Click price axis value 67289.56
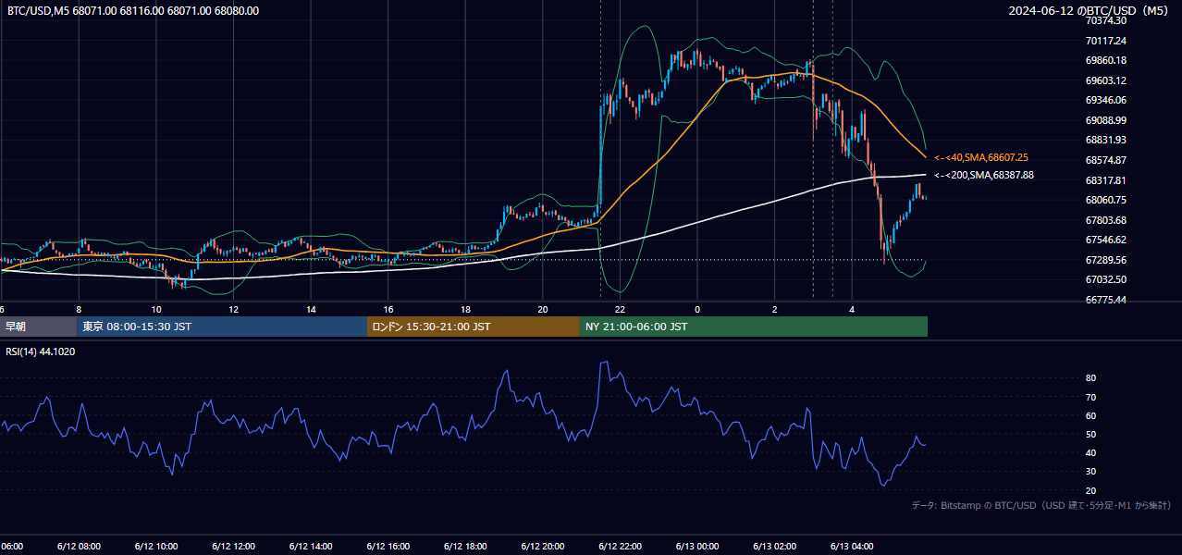The width and height of the screenshot is (1182, 555). coord(1105,260)
